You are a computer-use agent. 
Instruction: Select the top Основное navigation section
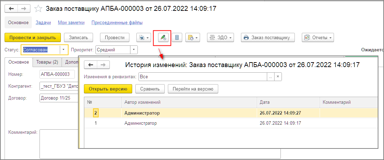(19, 22)
